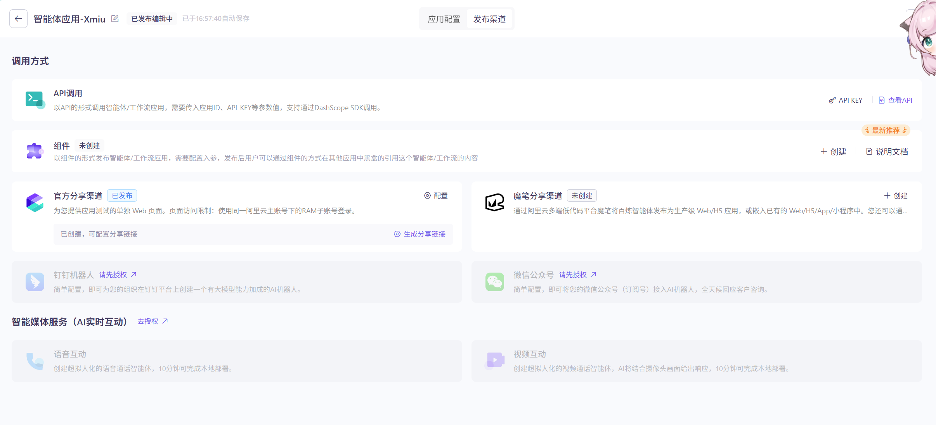This screenshot has width=936, height=425.
Task: Click 配置 for 官方分享渠道
Action: [436, 195]
